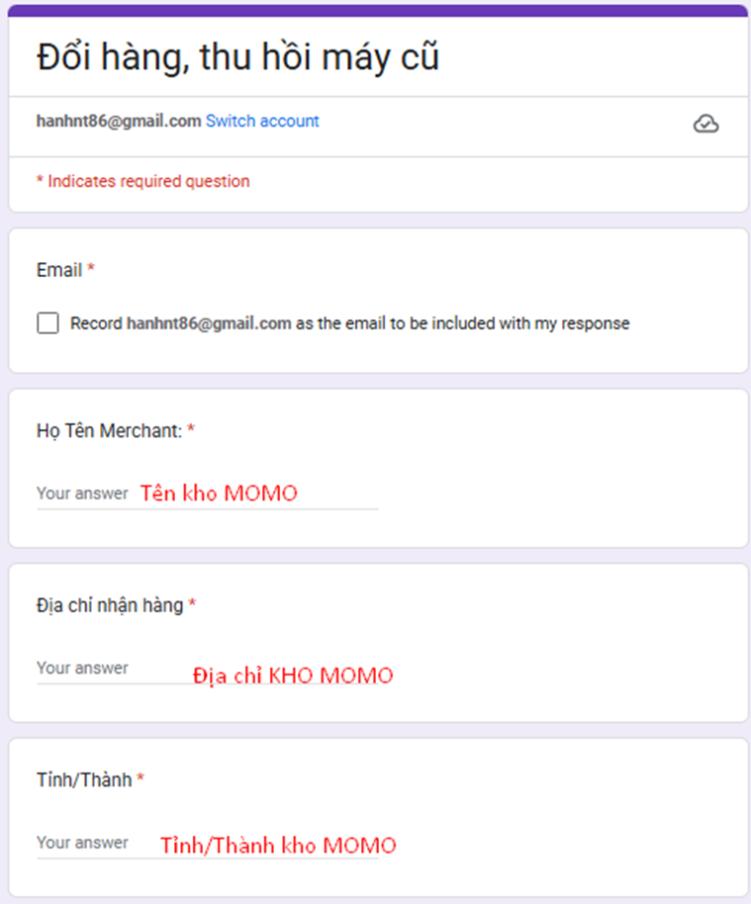This screenshot has height=904, width=751.
Task: Click the Tỉnh/Thành answer field
Action: [x=208, y=844]
